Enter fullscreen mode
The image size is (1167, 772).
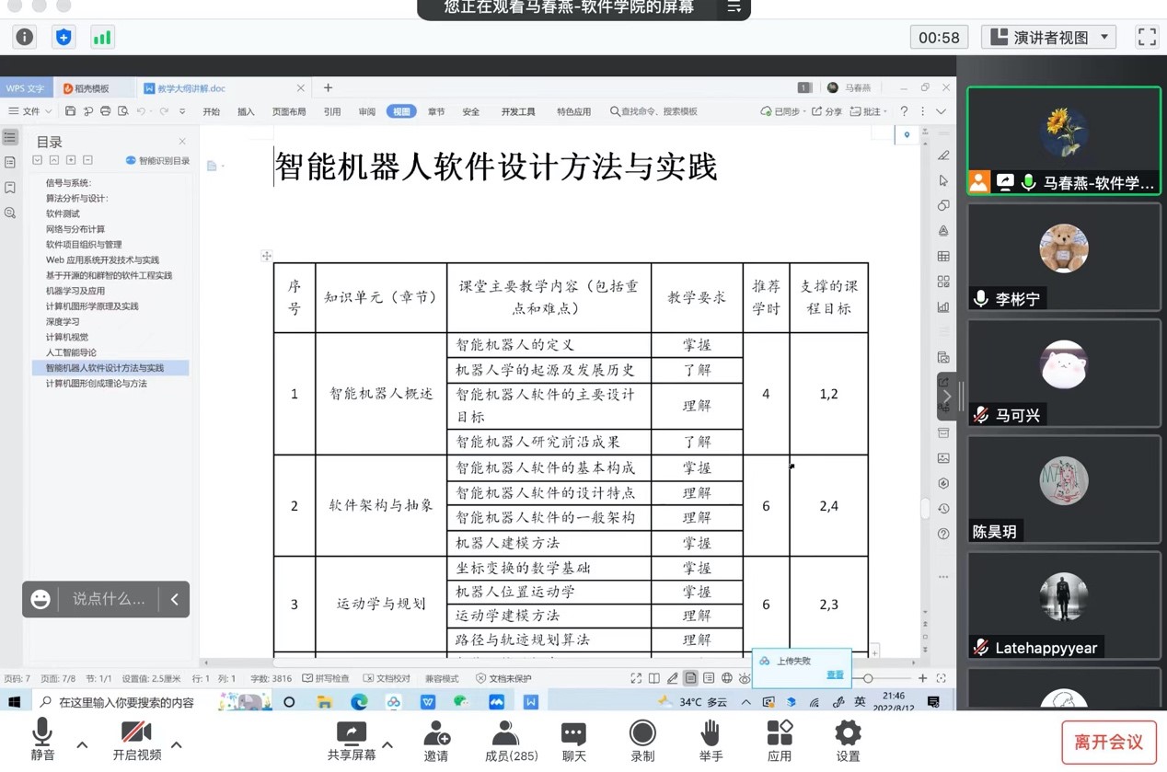1147,37
